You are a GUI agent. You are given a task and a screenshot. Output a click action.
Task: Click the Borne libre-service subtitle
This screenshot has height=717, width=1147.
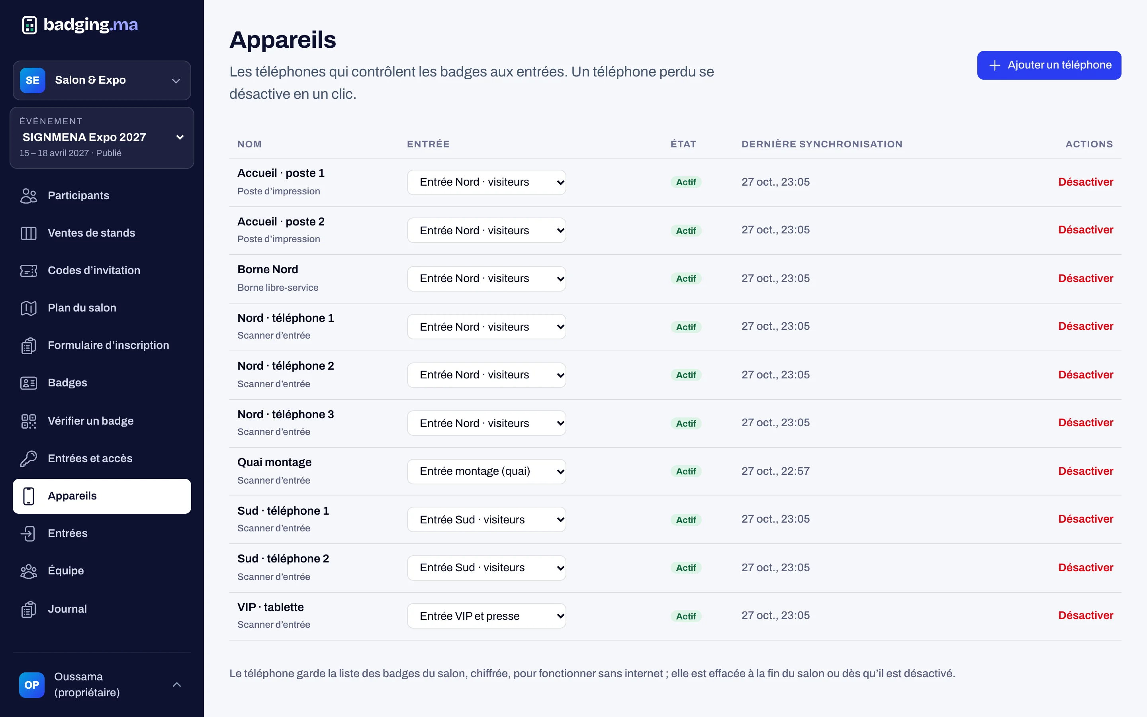pos(278,287)
